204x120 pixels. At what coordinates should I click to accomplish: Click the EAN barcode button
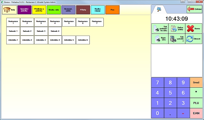[196, 113]
